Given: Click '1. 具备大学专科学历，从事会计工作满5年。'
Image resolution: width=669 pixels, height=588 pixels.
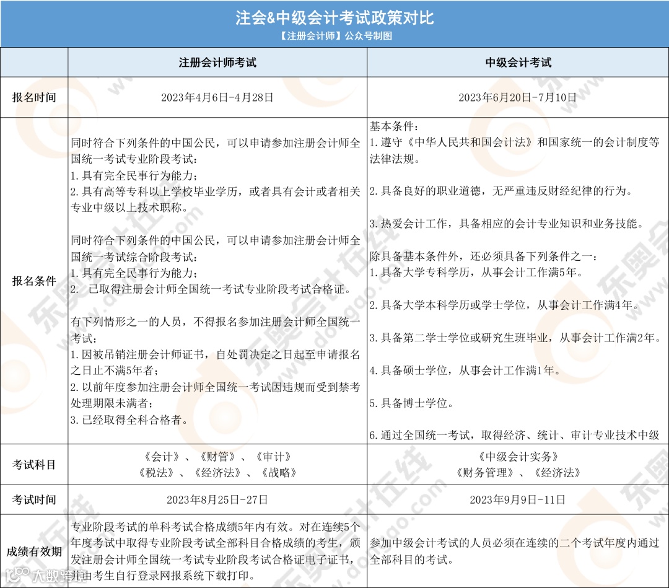Looking at the screenshot, I should 476,273.
